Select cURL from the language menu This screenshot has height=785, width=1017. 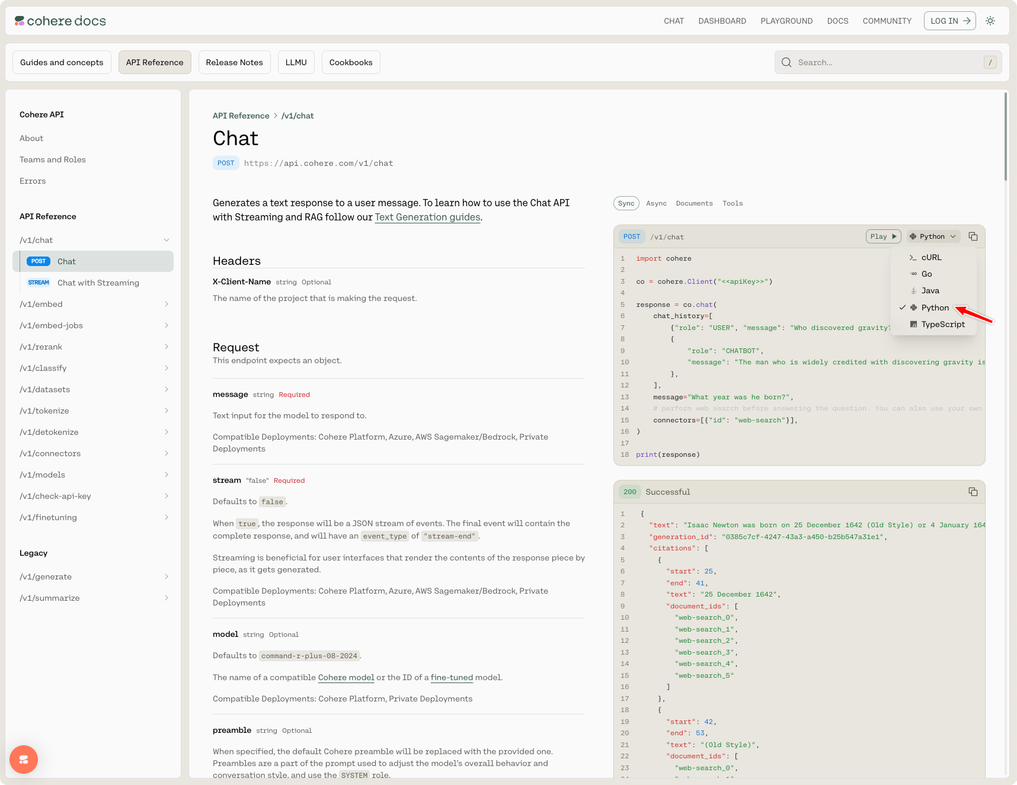pos(931,258)
